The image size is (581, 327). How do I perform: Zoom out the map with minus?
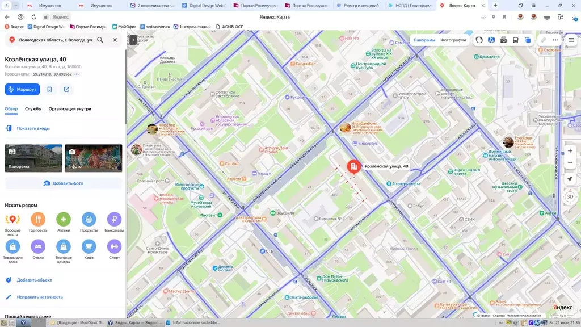coord(570,163)
